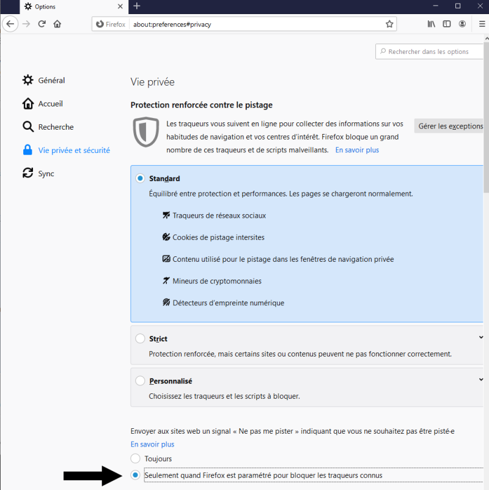Click Protection renforcée contre le pistage heading

(202, 105)
